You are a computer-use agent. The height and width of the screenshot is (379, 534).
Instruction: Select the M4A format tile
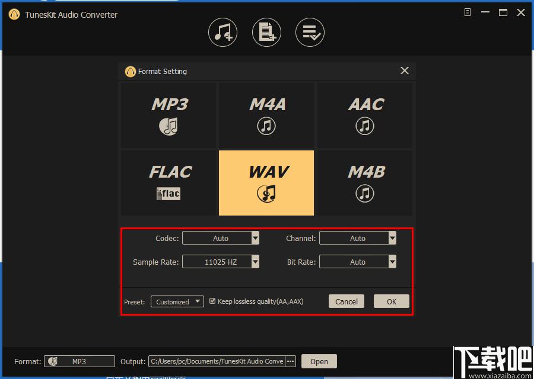tap(266, 115)
